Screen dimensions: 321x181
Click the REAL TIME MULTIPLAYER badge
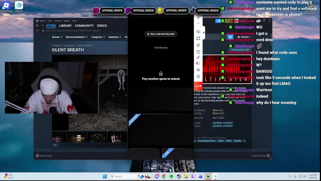coord(161,34)
